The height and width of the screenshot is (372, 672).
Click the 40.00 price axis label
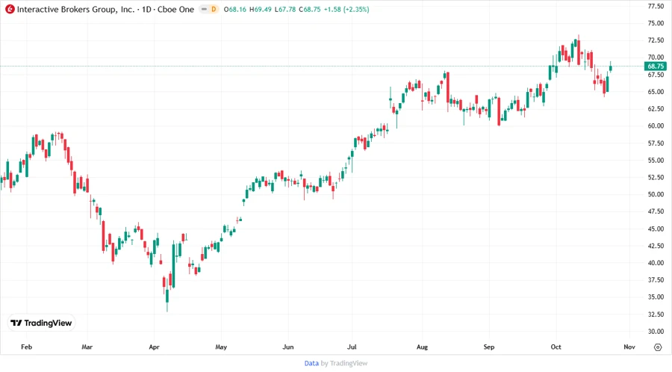656,263
